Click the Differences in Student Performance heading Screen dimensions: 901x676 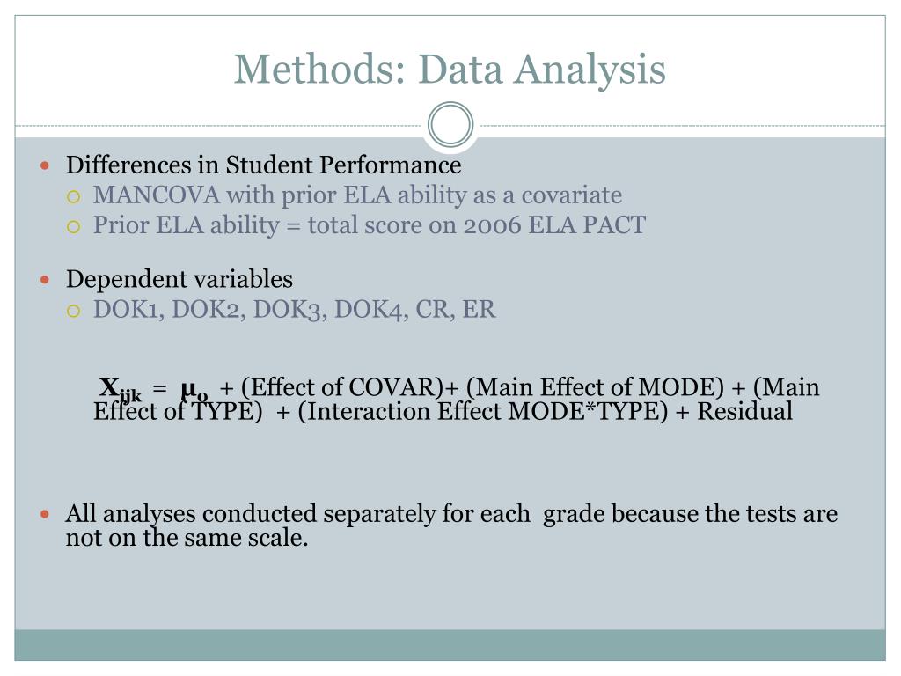click(x=263, y=165)
